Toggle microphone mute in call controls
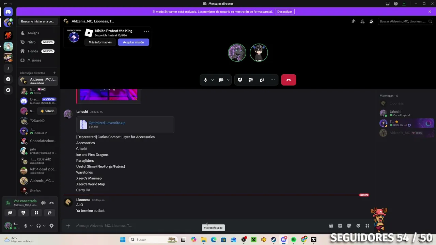This screenshot has width=436, height=245. pyautogui.click(x=205, y=80)
